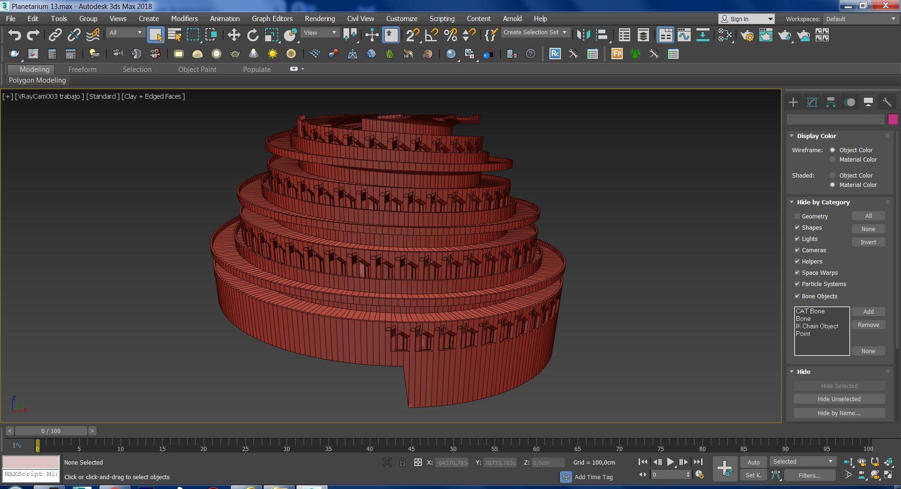
Task: Select the Object Color wireframe radio button
Action: [x=833, y=150]
